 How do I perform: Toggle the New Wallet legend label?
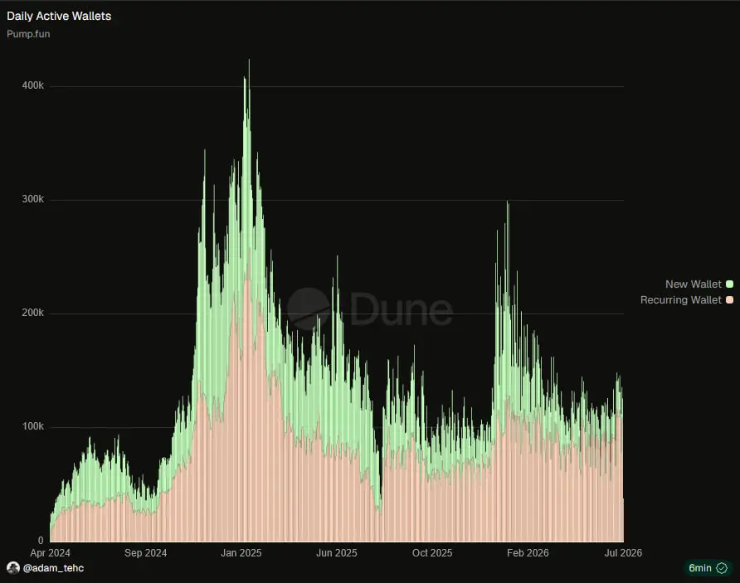pyautogui.click(x=694, y=284)
